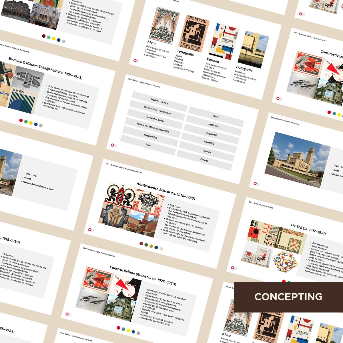This screenshot has width=343, height=343.
Task: Click the 'Amsterdamse School (ca. 1910–1930)' heading
Action: pyautogui.click(x=165, y=191)
